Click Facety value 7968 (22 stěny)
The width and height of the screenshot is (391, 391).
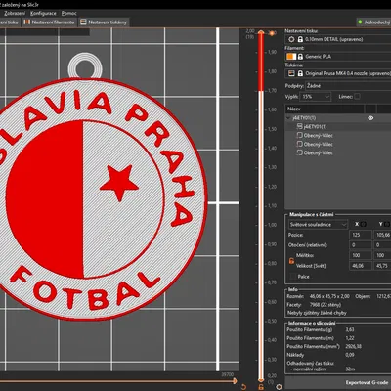[x=326, y=305]
